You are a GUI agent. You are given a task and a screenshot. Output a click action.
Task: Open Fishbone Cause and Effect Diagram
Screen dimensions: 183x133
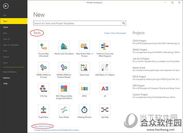[105, 46]
